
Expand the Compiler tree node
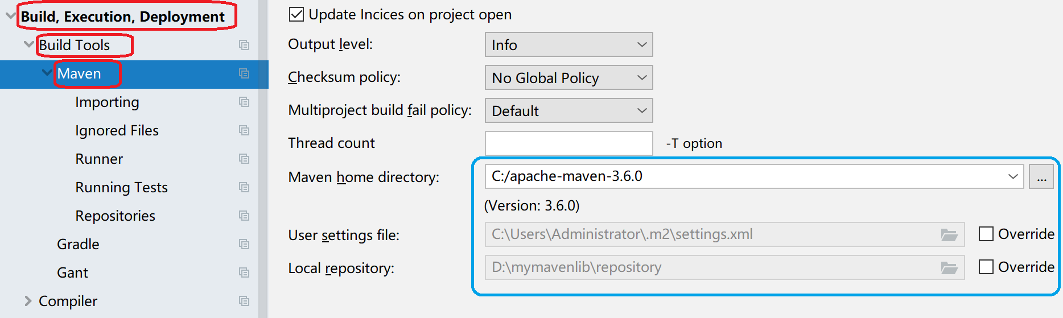28,301
